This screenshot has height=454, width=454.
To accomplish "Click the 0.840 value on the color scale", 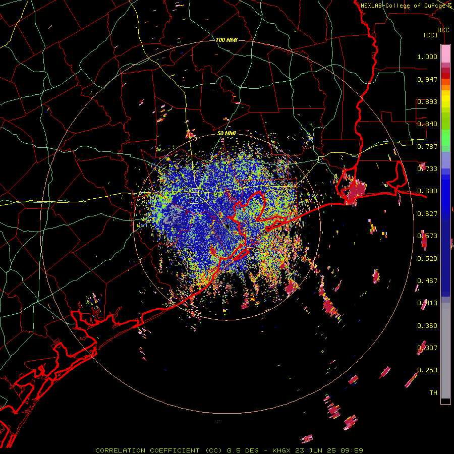I will (x=427, y=124).
